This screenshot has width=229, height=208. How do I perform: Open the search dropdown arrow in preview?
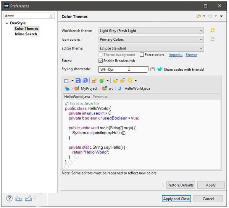point(135,80)
